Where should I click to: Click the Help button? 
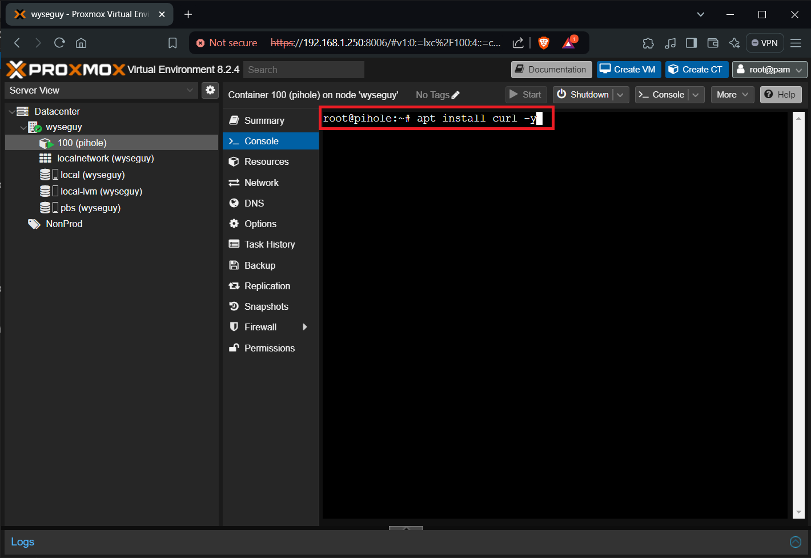click(x=781, y=95)
